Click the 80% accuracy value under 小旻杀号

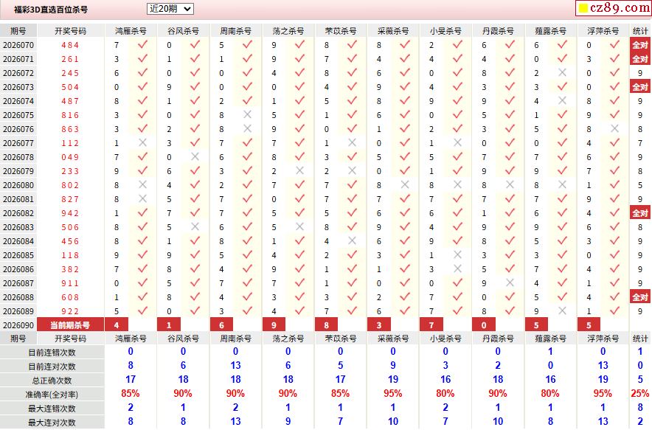tap(445, 393)
